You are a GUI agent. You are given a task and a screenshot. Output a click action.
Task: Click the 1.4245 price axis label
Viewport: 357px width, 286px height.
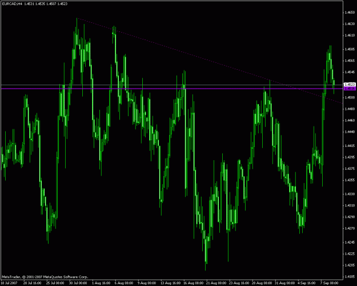(350, 243)
